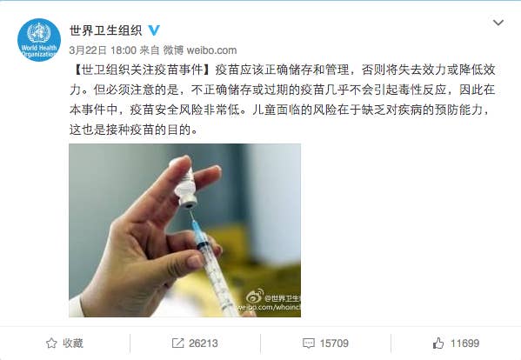Toggle like on count 11699
The image size is (521, 360).
(x=464, y=343)
